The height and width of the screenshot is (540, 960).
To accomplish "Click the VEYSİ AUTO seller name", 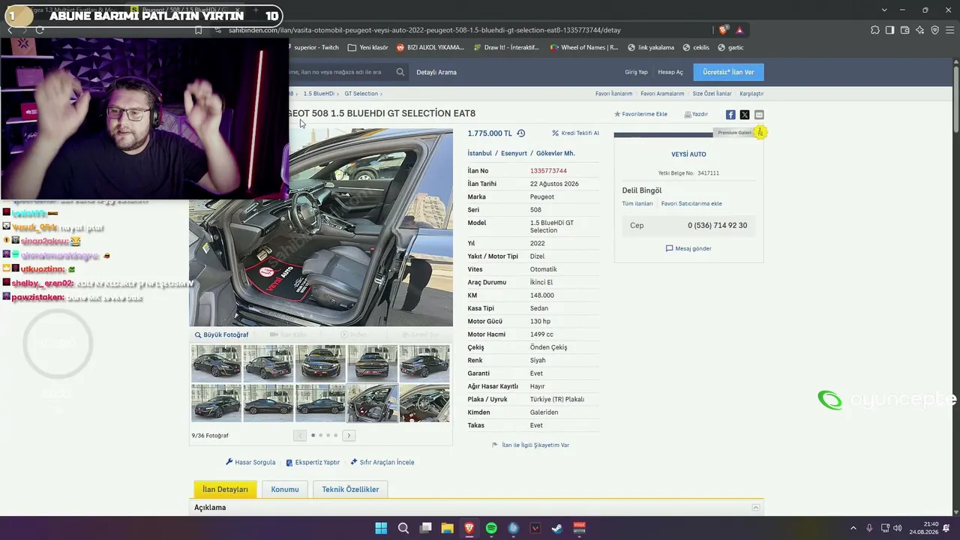I will click(688, 154).
